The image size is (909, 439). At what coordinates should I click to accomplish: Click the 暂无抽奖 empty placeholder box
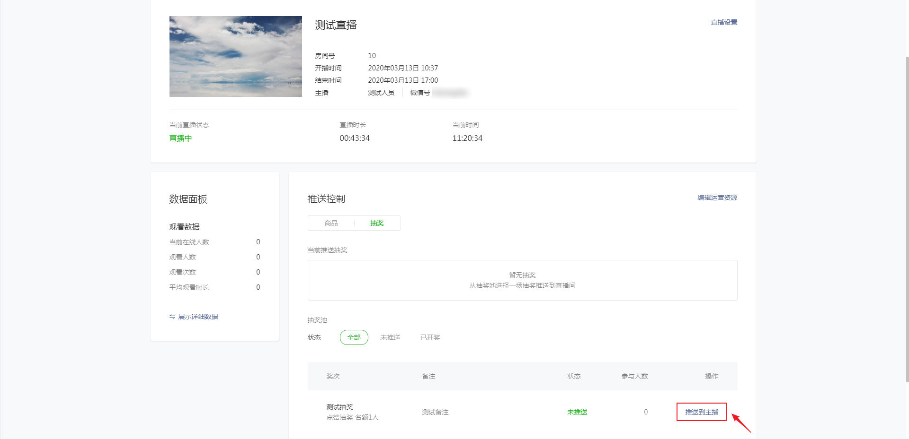click(x=522, y=280)
